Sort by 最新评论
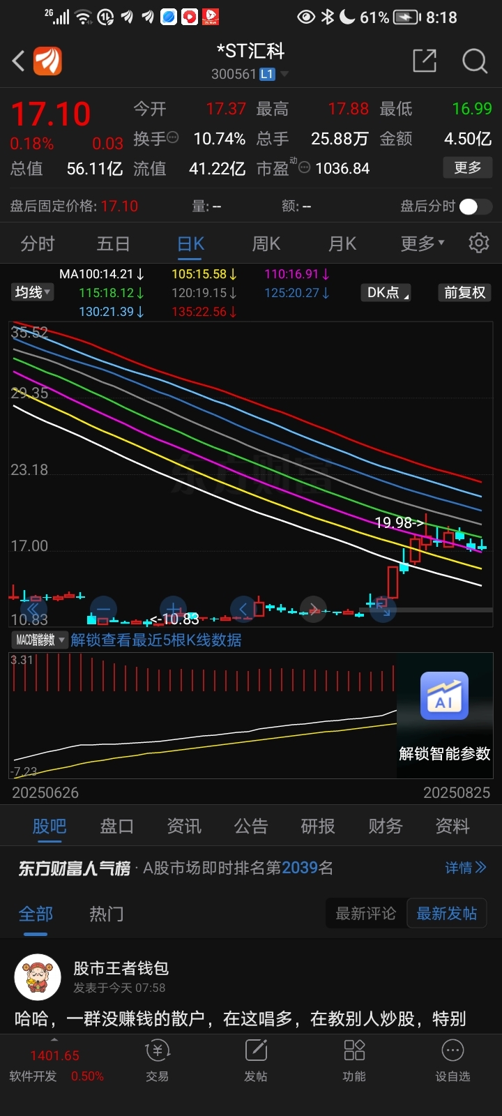Viewport: 502px width, 1116px height. 366,914
